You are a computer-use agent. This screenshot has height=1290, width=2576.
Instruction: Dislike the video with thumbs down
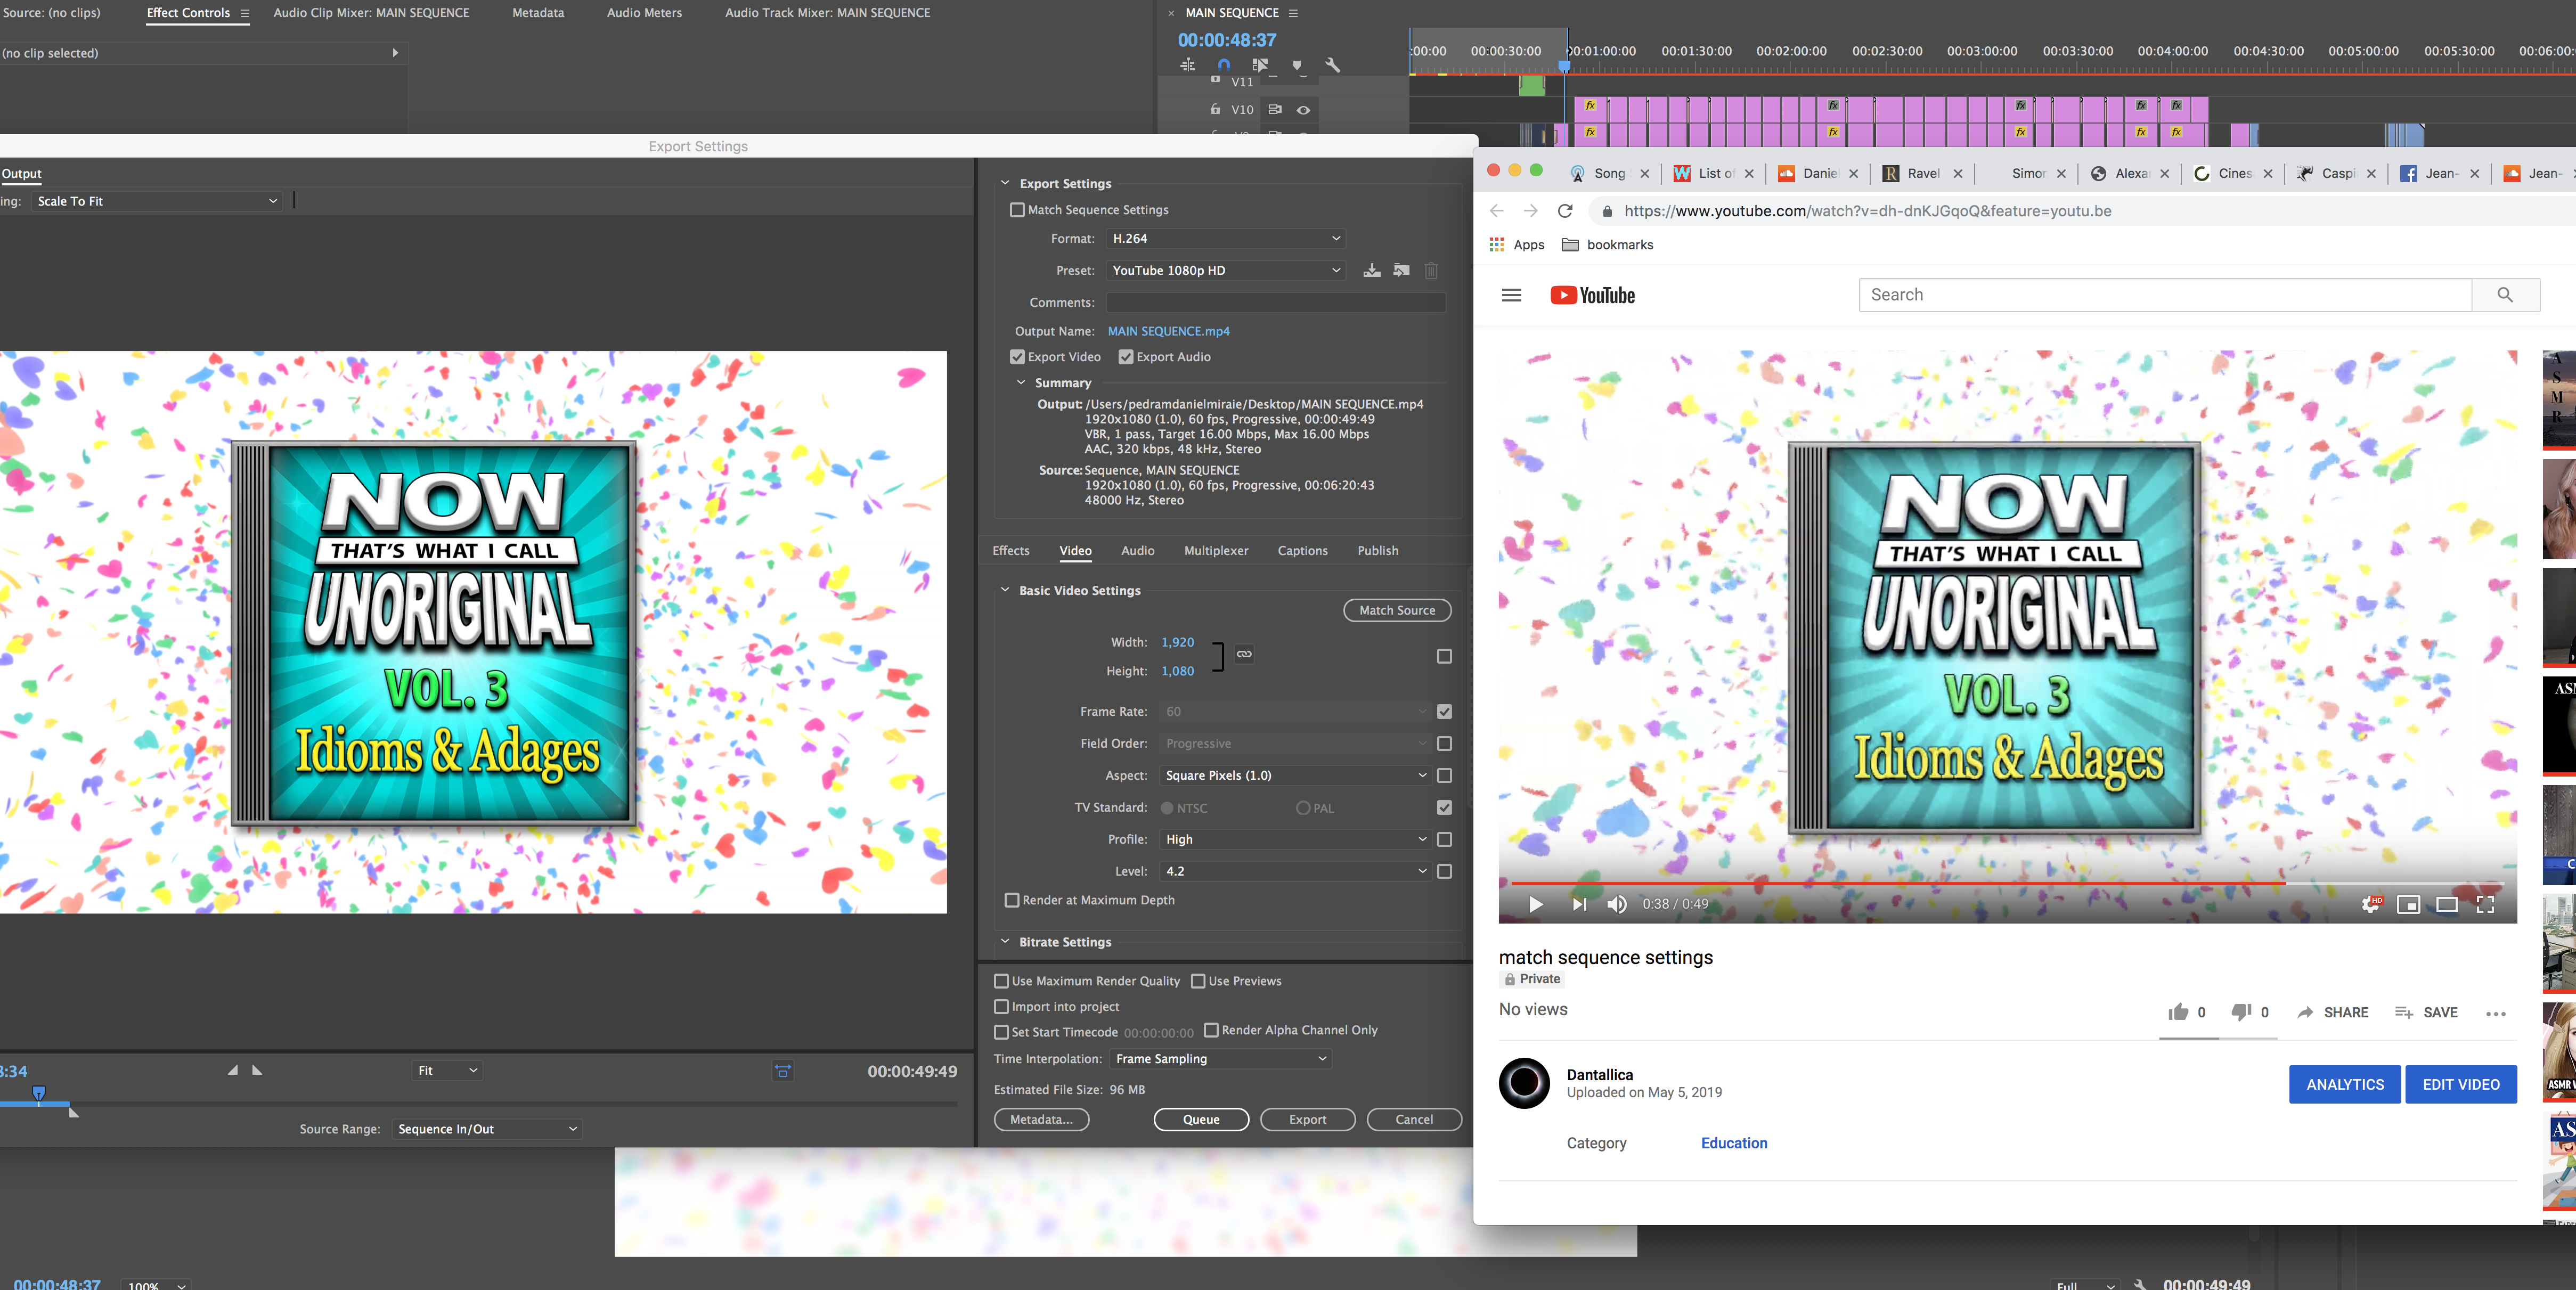[2241, 1012]
